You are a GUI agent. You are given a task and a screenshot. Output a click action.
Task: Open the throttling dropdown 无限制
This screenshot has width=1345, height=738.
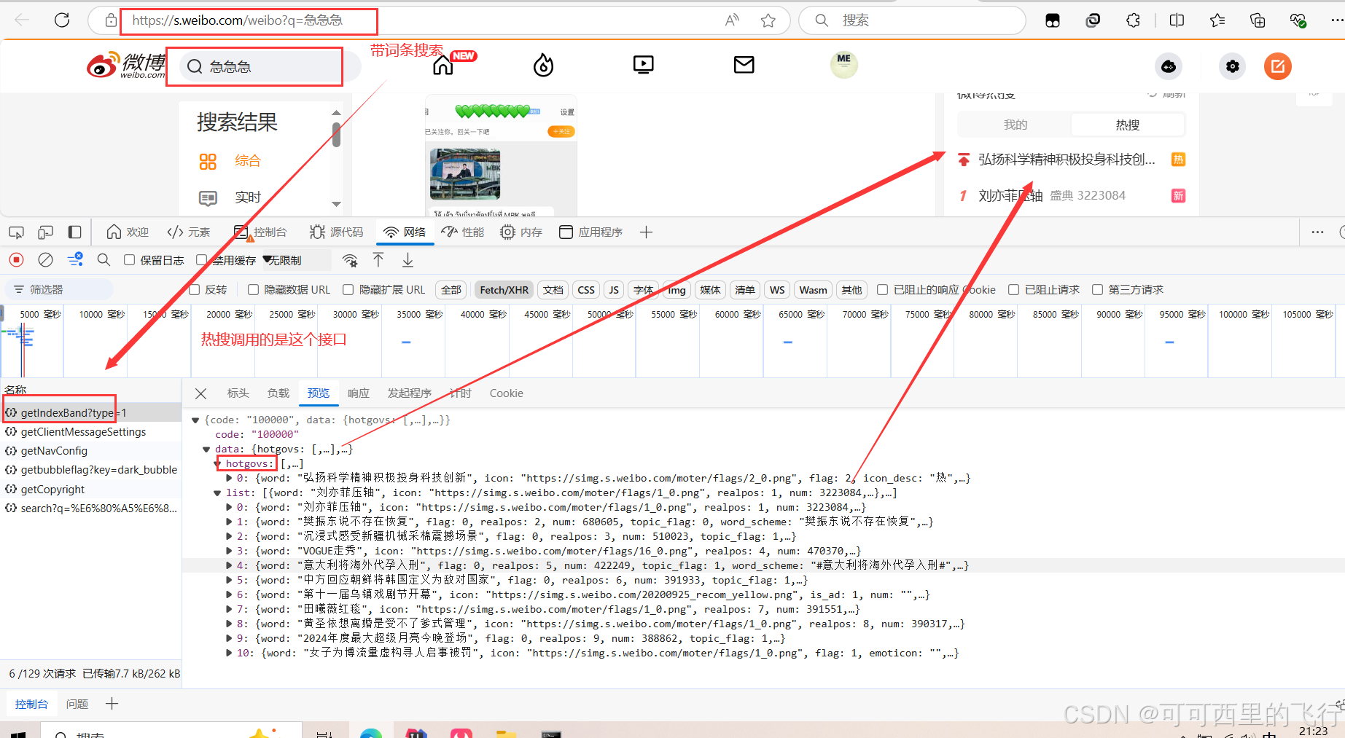295,260
